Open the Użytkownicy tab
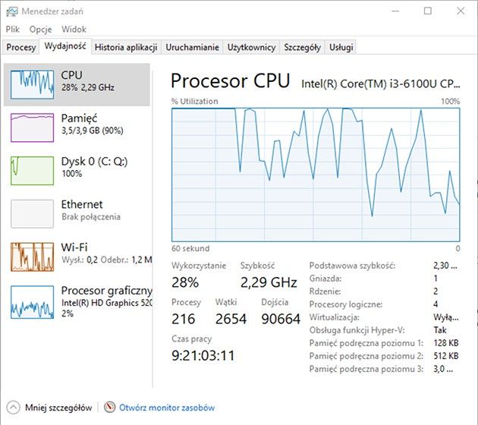Screen dimensions: 478x425 (x=251, y=47)
